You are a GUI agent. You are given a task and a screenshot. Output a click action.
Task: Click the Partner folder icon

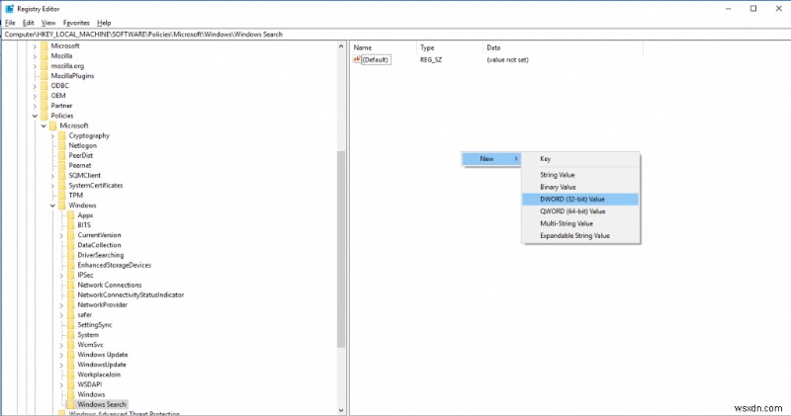tap(44, 106)
